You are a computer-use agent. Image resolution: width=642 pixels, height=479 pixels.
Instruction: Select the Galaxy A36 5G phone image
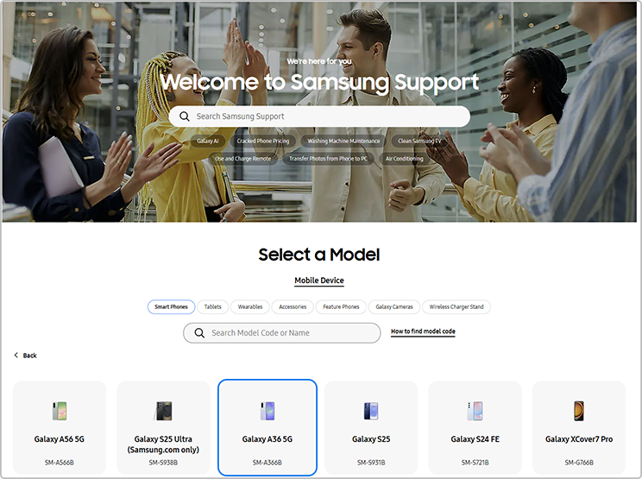pos(267,411)
